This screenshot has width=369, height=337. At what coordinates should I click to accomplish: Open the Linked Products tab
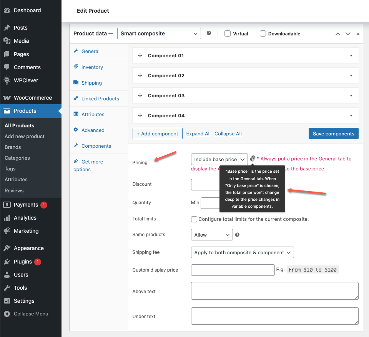(100, 98)
